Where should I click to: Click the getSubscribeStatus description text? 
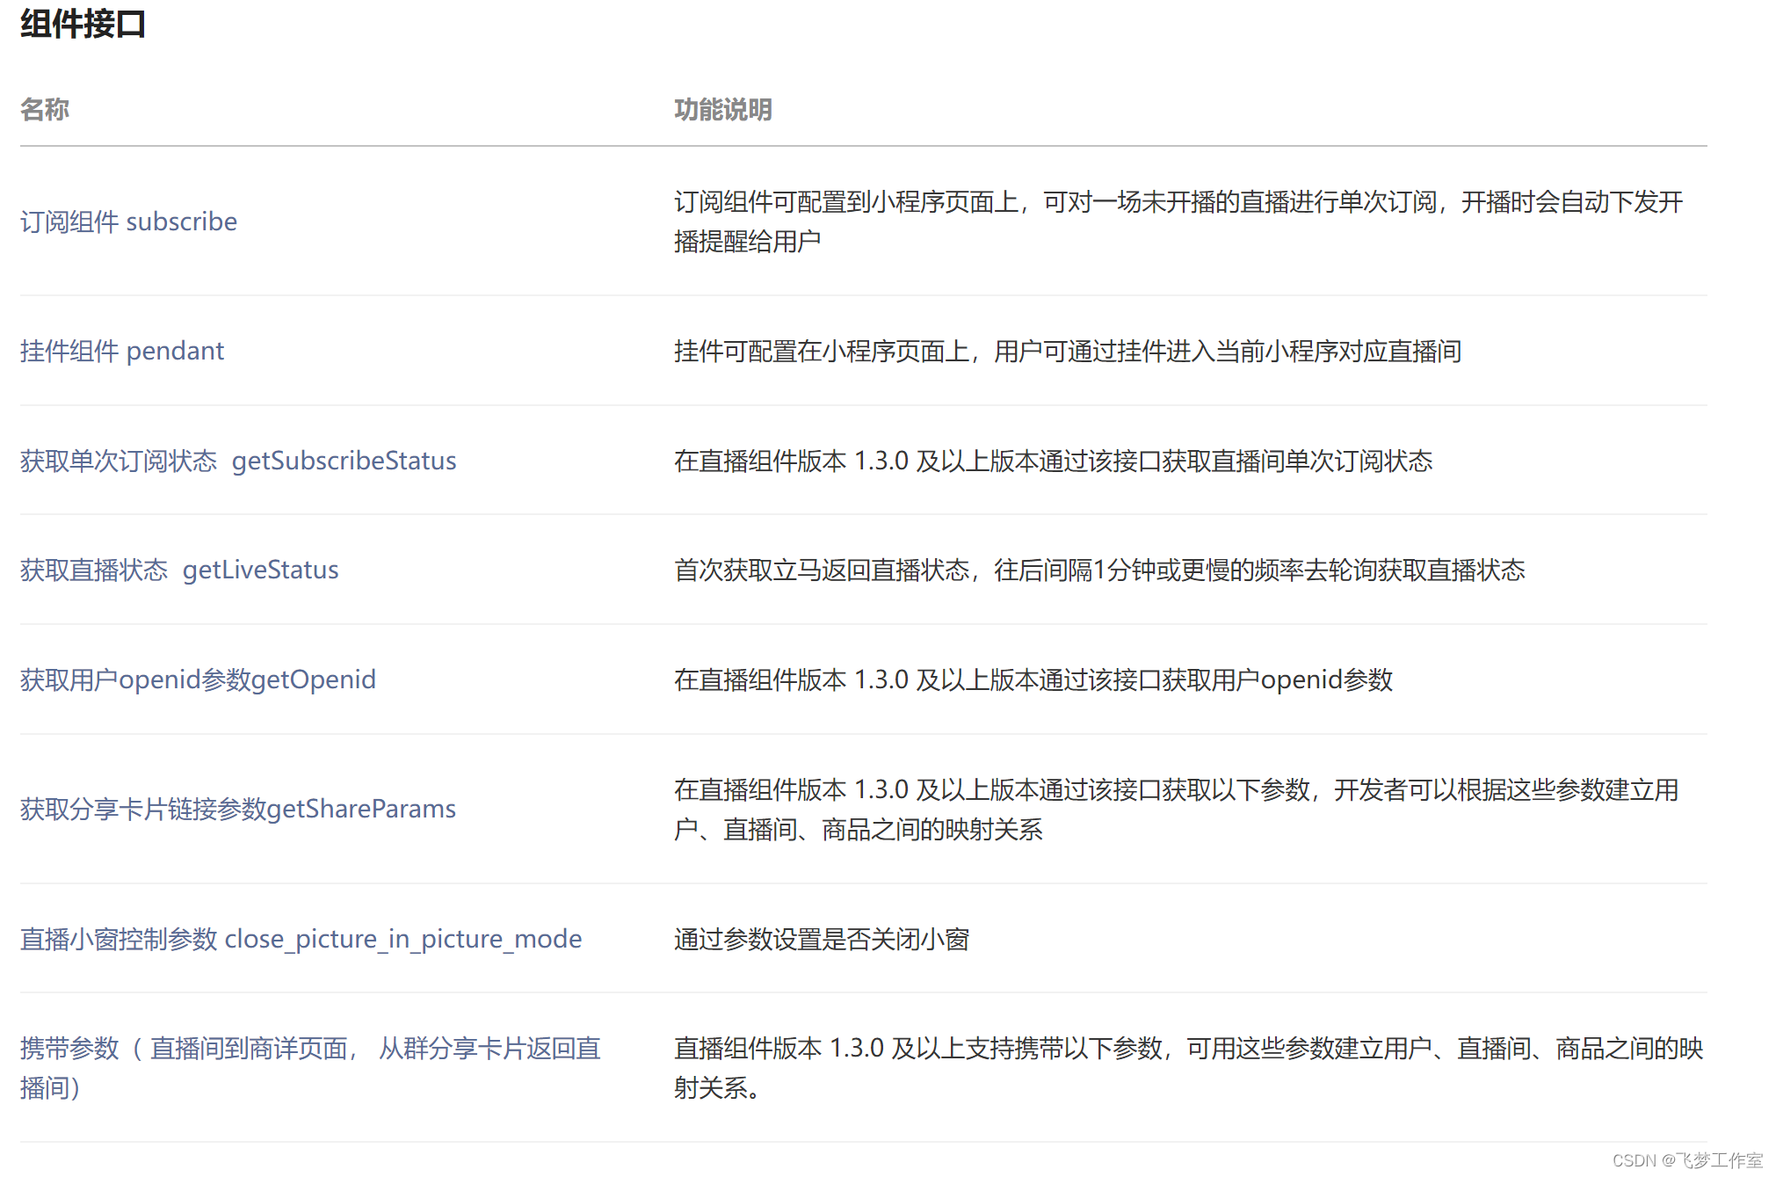tap(1053, 461)
